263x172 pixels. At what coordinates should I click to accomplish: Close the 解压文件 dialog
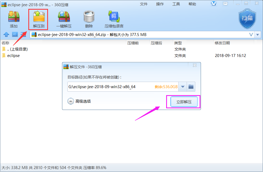tap(194, 65)
